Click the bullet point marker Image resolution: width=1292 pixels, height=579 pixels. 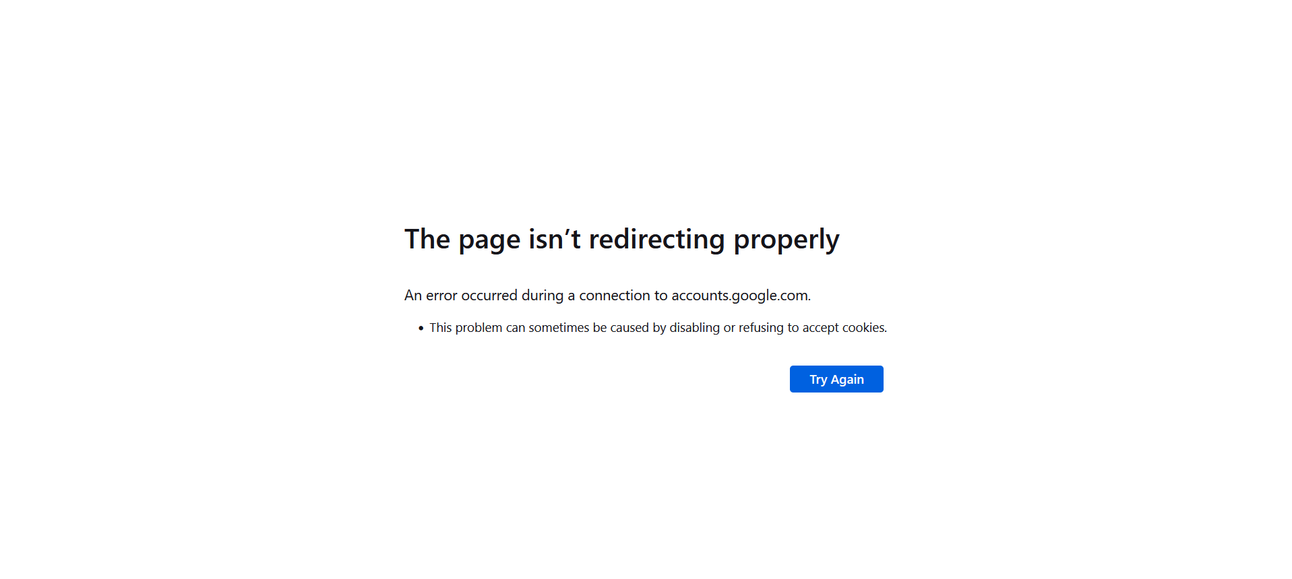(421, 329)
